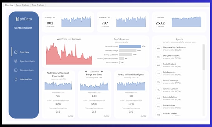Click the Internet Outage bar
Screen dimensions: 212x127
(x=128, y=50)
